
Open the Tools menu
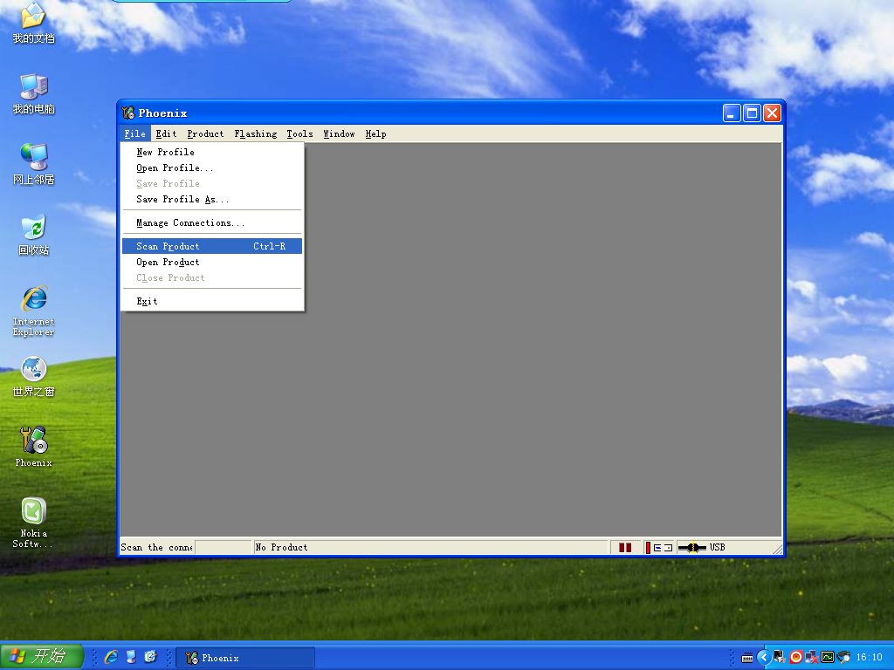(x=300, y=133)
